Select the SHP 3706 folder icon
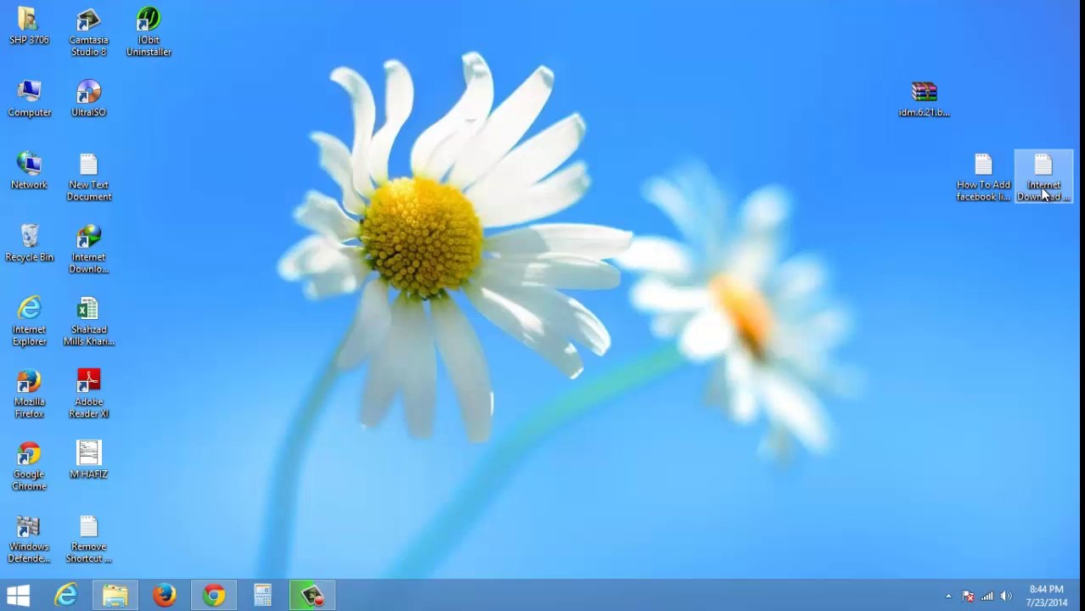1085x611 pixels. 29,26
